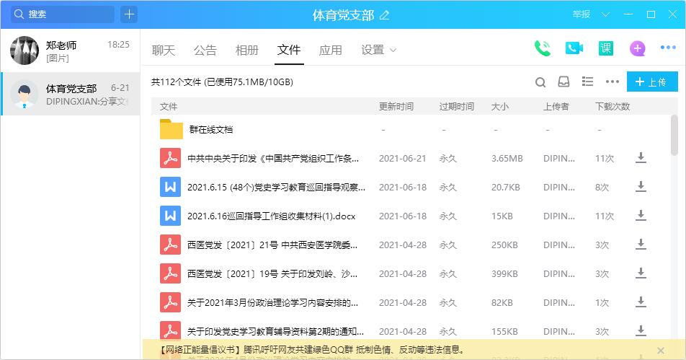Viewport: 686px width, 360px height.
Task: Open the group class (课) icon
Action: coord(605,48)
